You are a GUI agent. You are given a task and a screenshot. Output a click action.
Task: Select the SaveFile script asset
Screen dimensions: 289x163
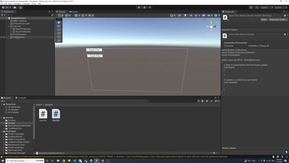pyautogui.click(x=56, y=115)
